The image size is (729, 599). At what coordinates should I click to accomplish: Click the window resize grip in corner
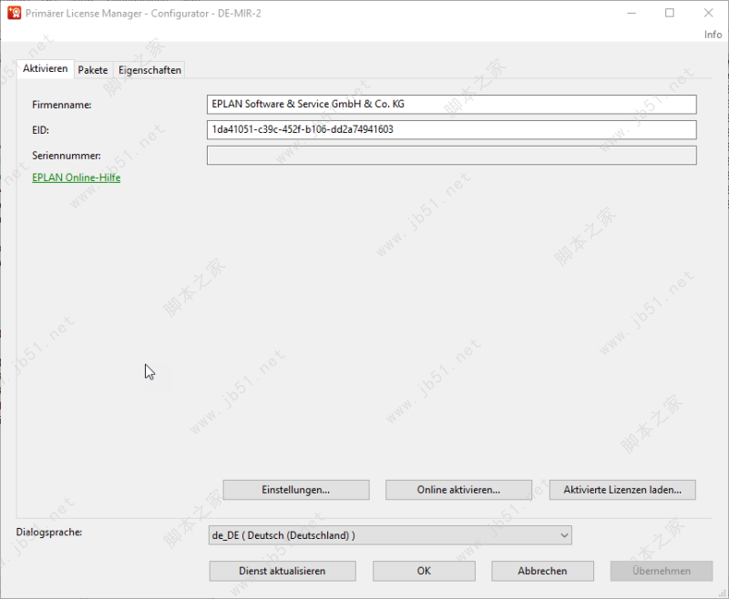723,594
